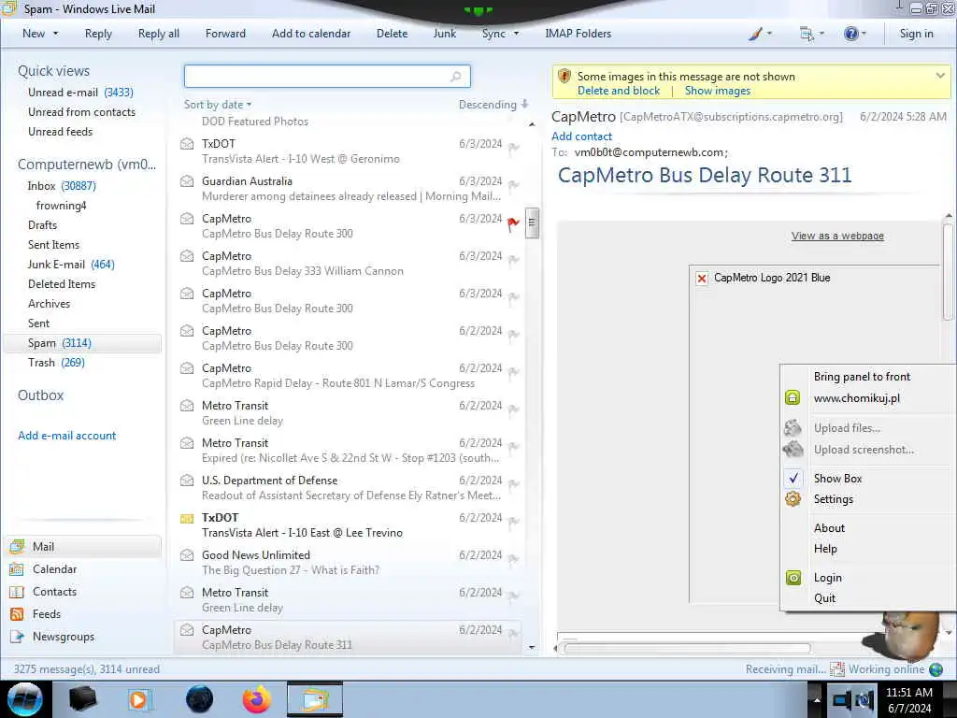Open the Contacts pane icon

tap(17, 592)
